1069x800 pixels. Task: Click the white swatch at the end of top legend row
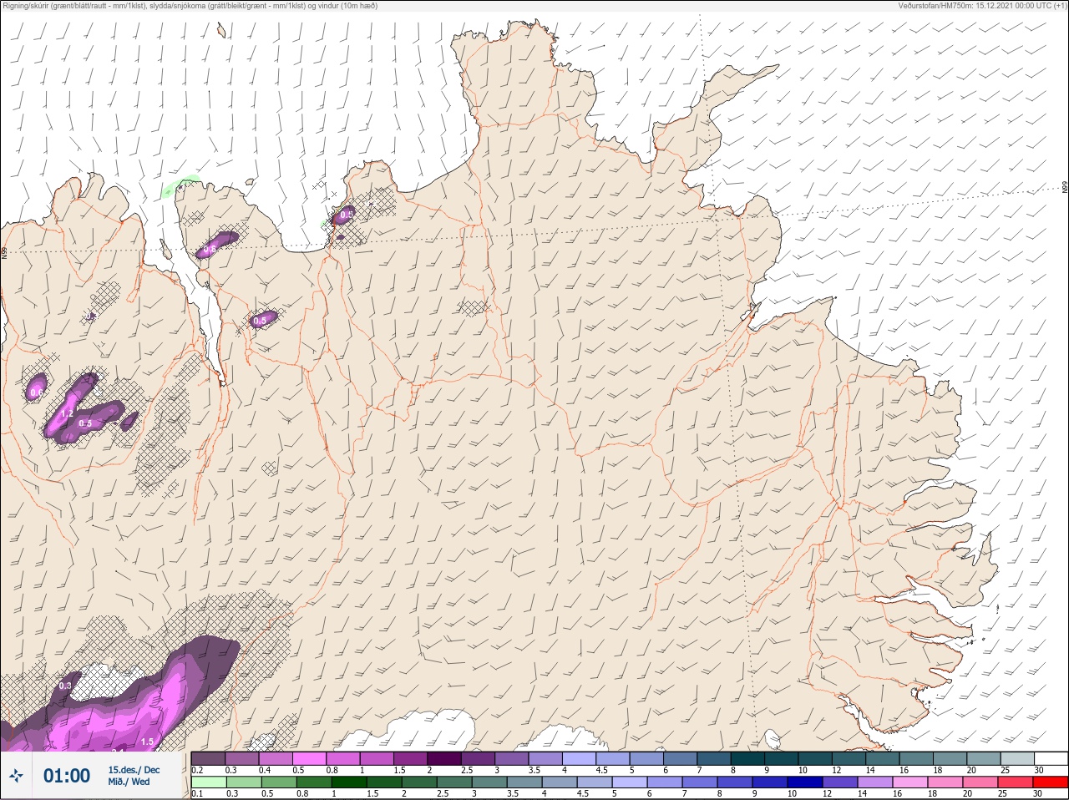(1051, 758)
